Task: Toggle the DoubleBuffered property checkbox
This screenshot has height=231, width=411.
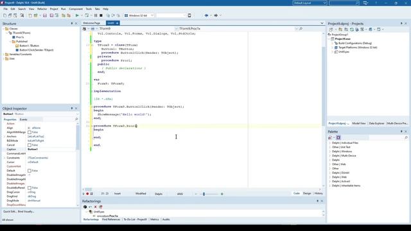Action: (30, 188)
